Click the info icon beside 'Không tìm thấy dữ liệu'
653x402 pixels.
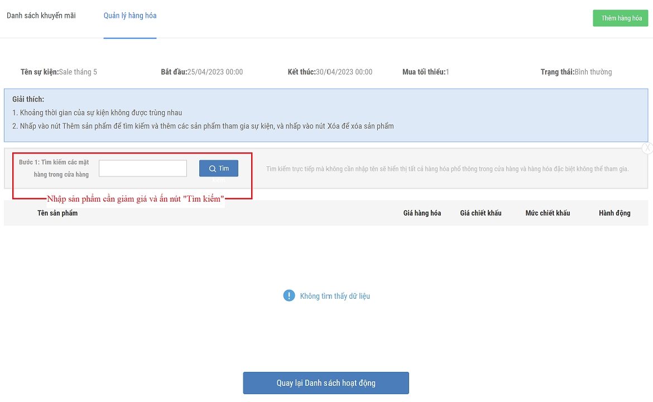tap(289, 296)
